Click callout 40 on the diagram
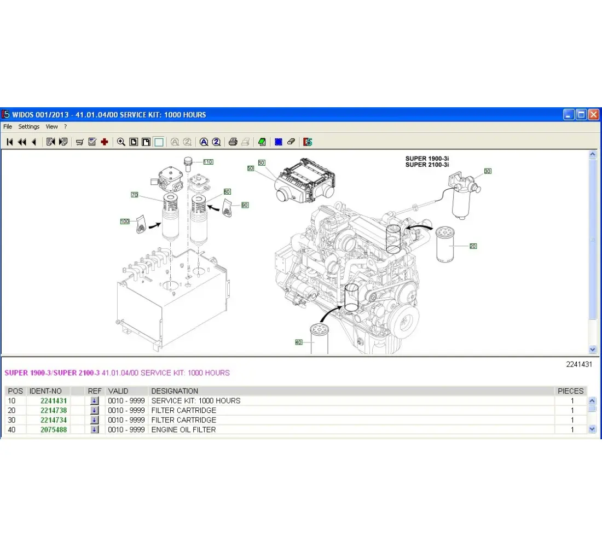Viewport: 602px width, 547px height. coord(299,342)
